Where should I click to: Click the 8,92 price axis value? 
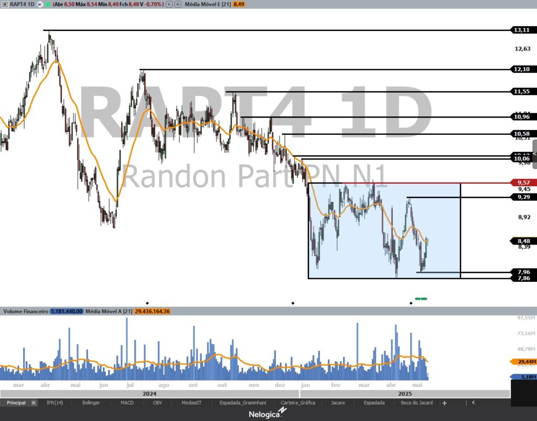point(524,217)
